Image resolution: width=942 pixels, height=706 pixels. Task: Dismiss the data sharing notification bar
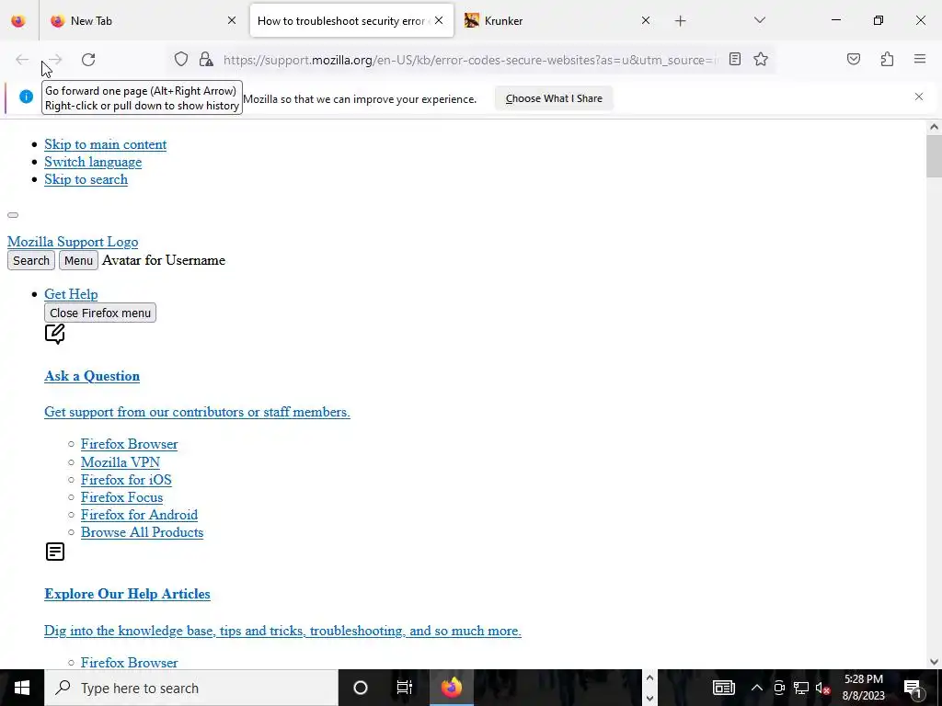click(x=919, y=97)
